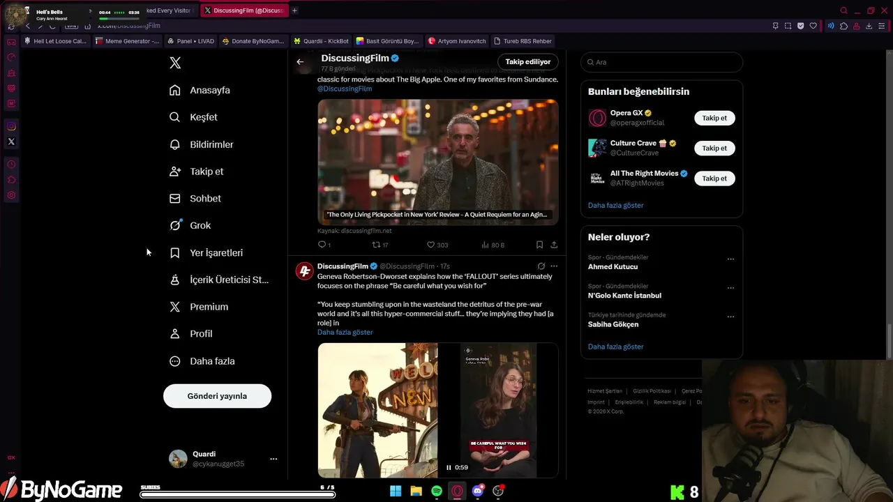Open Meme Generator bookmark
Viewport: 893px width, 502px height.
128,41
